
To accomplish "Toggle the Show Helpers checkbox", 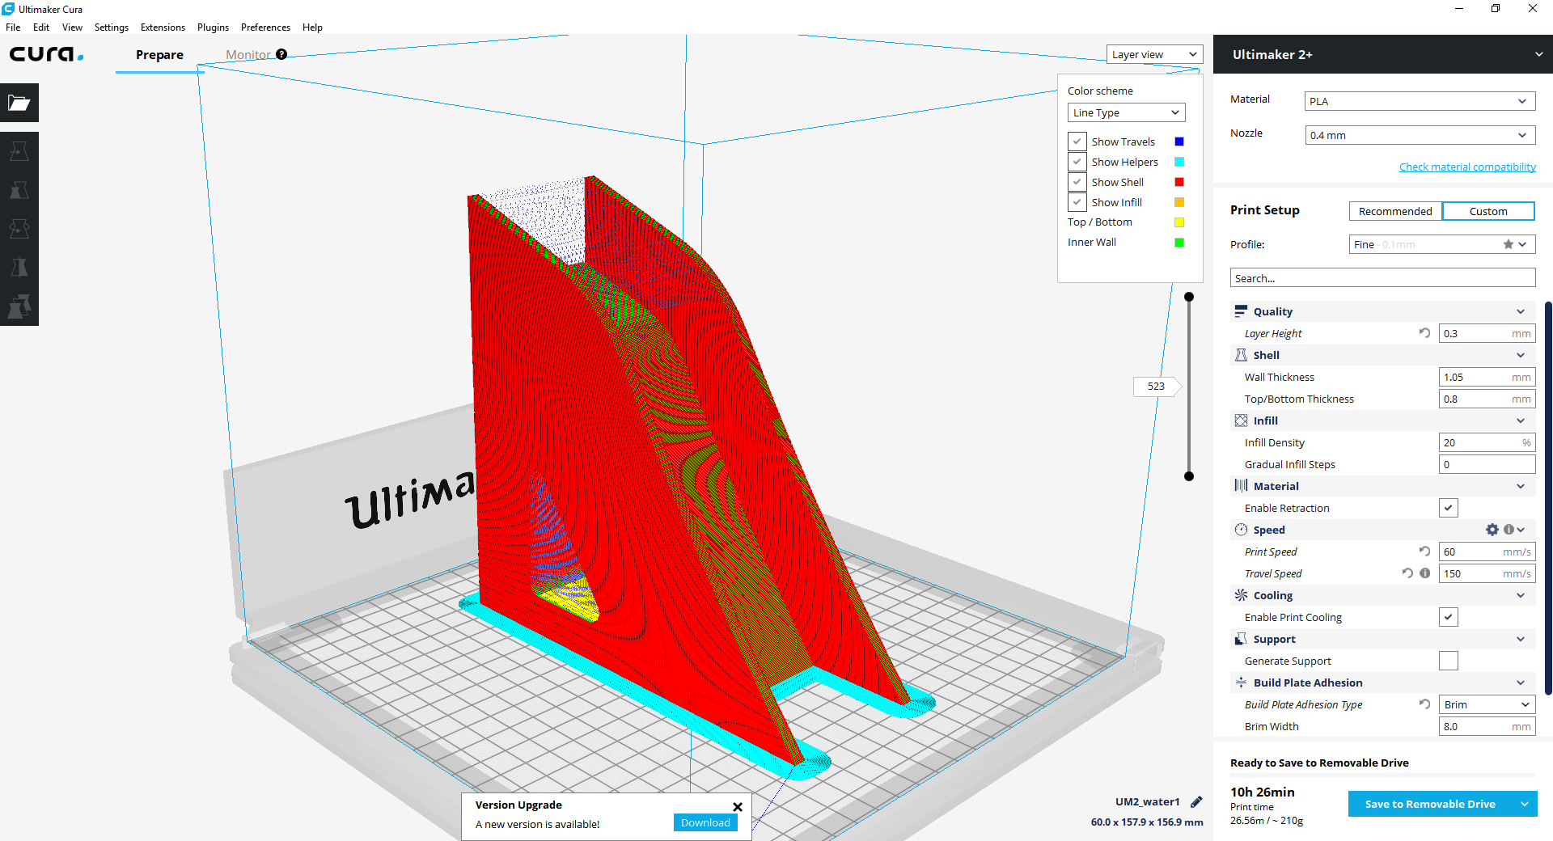I will 1077,162.
